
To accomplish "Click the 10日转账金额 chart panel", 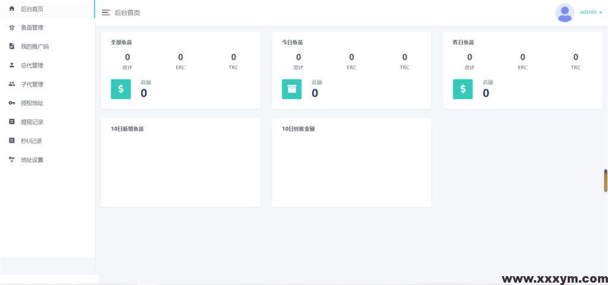I will pos(351,166).
